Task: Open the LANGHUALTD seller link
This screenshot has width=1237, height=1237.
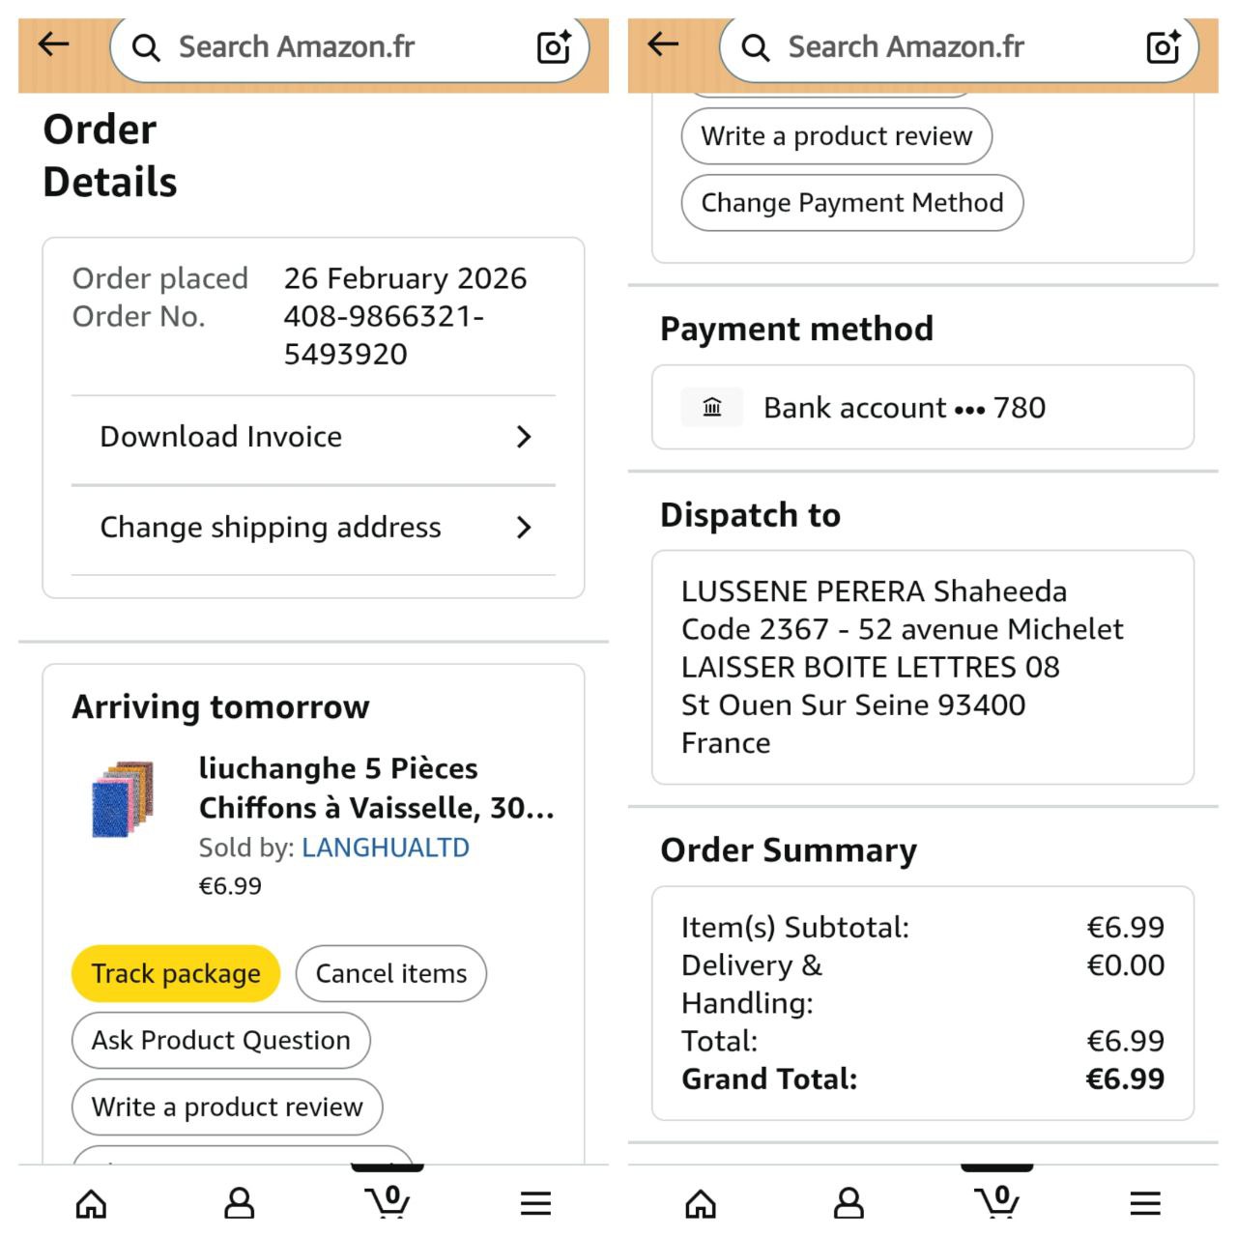Action: coord(386,848)
